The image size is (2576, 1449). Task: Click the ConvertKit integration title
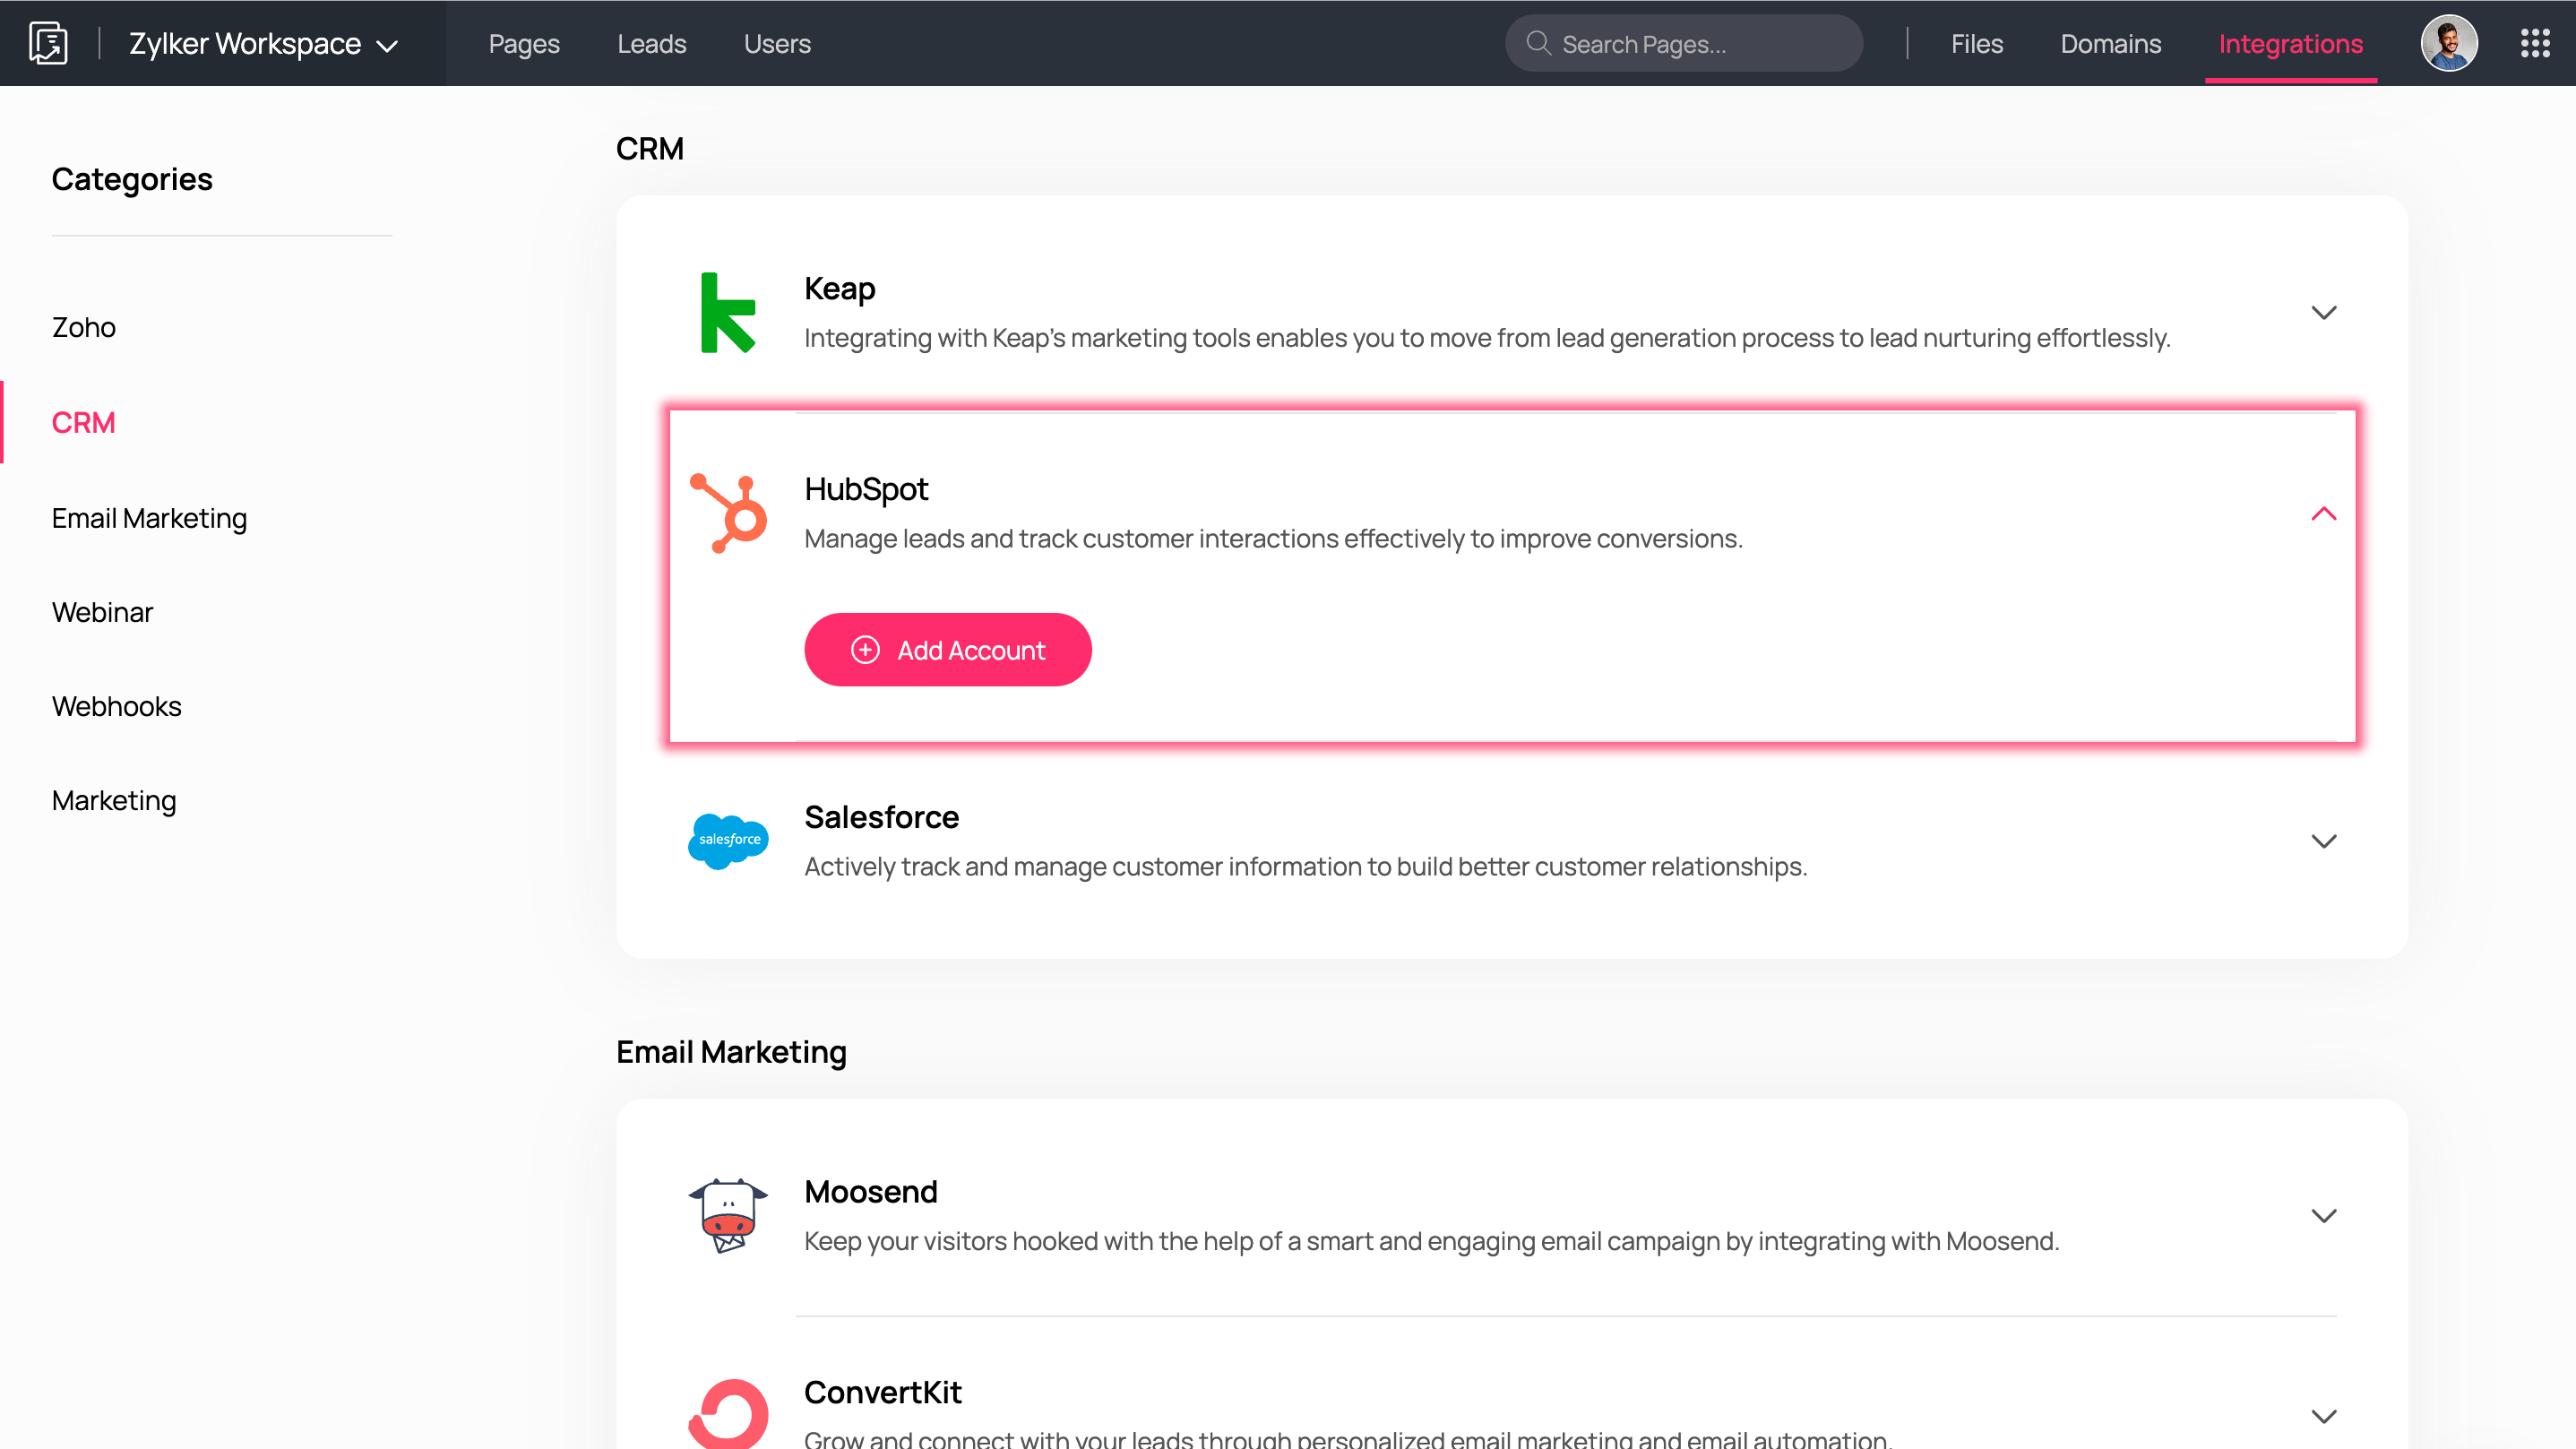883,1392
